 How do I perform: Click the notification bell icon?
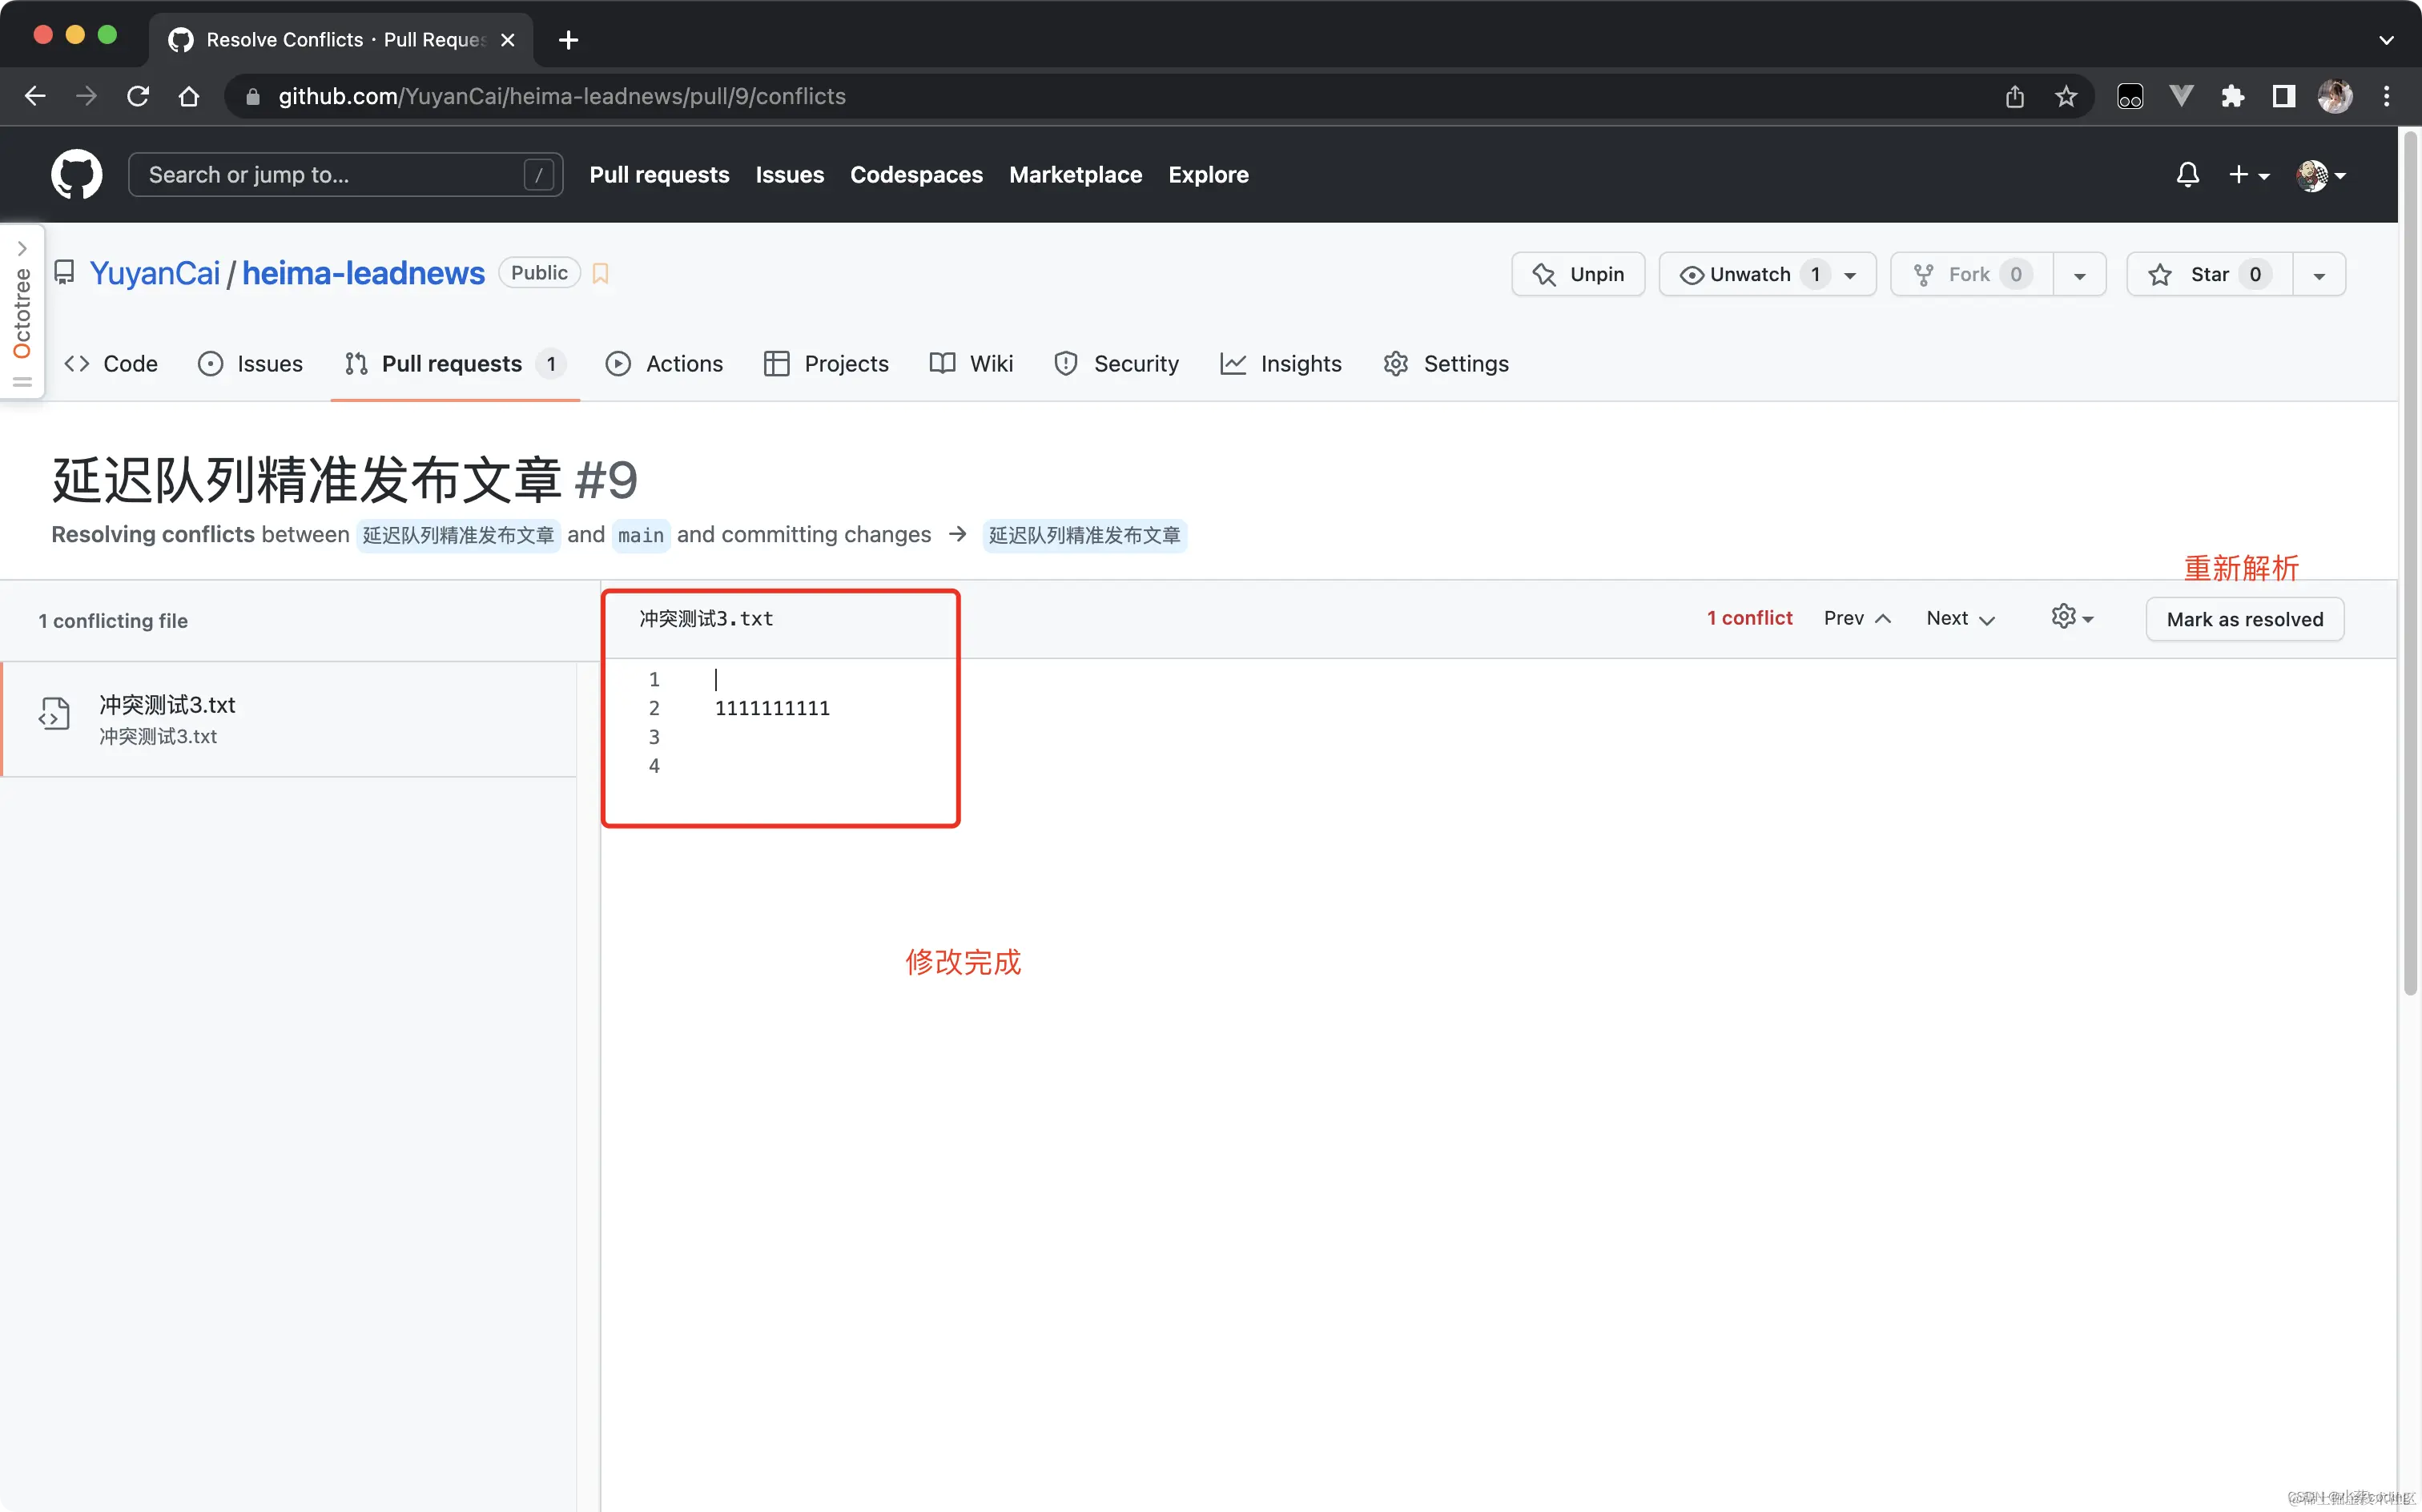point(2188,174)
